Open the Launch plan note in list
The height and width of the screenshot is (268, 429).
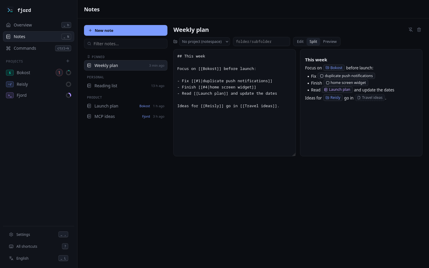click(x=126, y=106)
